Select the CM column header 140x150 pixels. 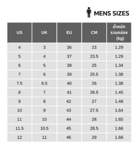[94, 33]
